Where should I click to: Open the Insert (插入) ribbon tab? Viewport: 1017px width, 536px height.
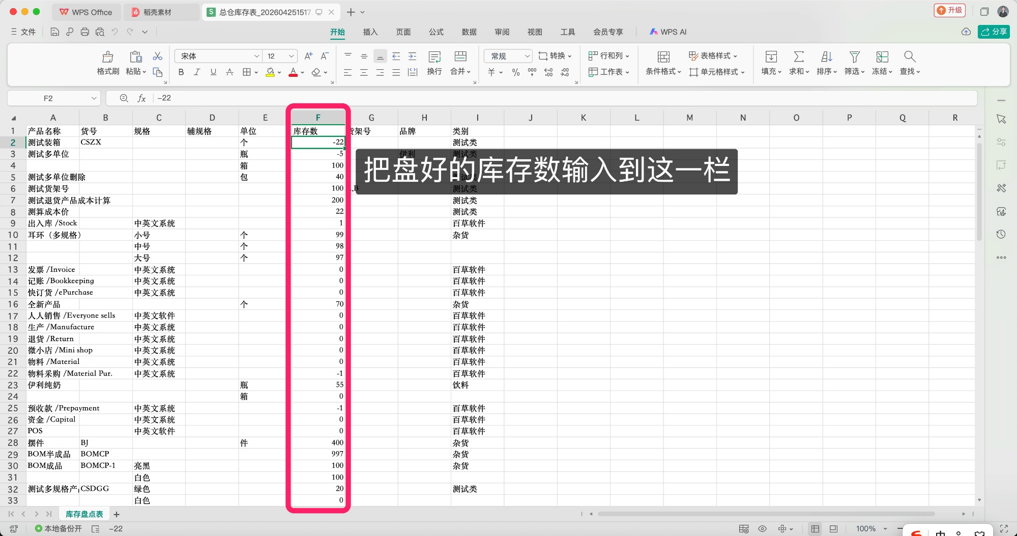point(370,32)
